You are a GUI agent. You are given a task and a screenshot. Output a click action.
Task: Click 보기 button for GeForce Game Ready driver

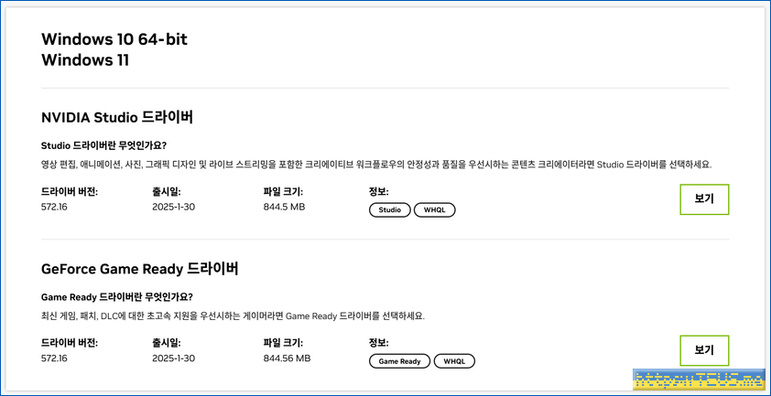pos(703,350)
